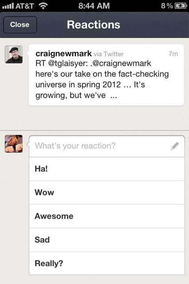
Task: Tap the 8:44 AM clock
Action: coord(94,6)
